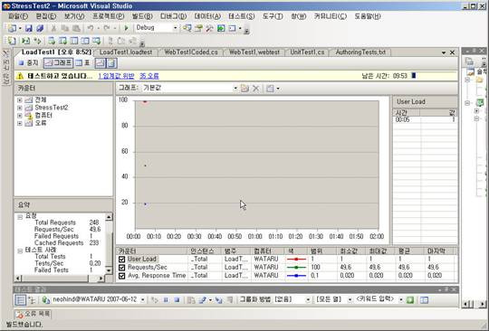Uncheck Avg. Response Time counter checkbox

pos(122,276)
